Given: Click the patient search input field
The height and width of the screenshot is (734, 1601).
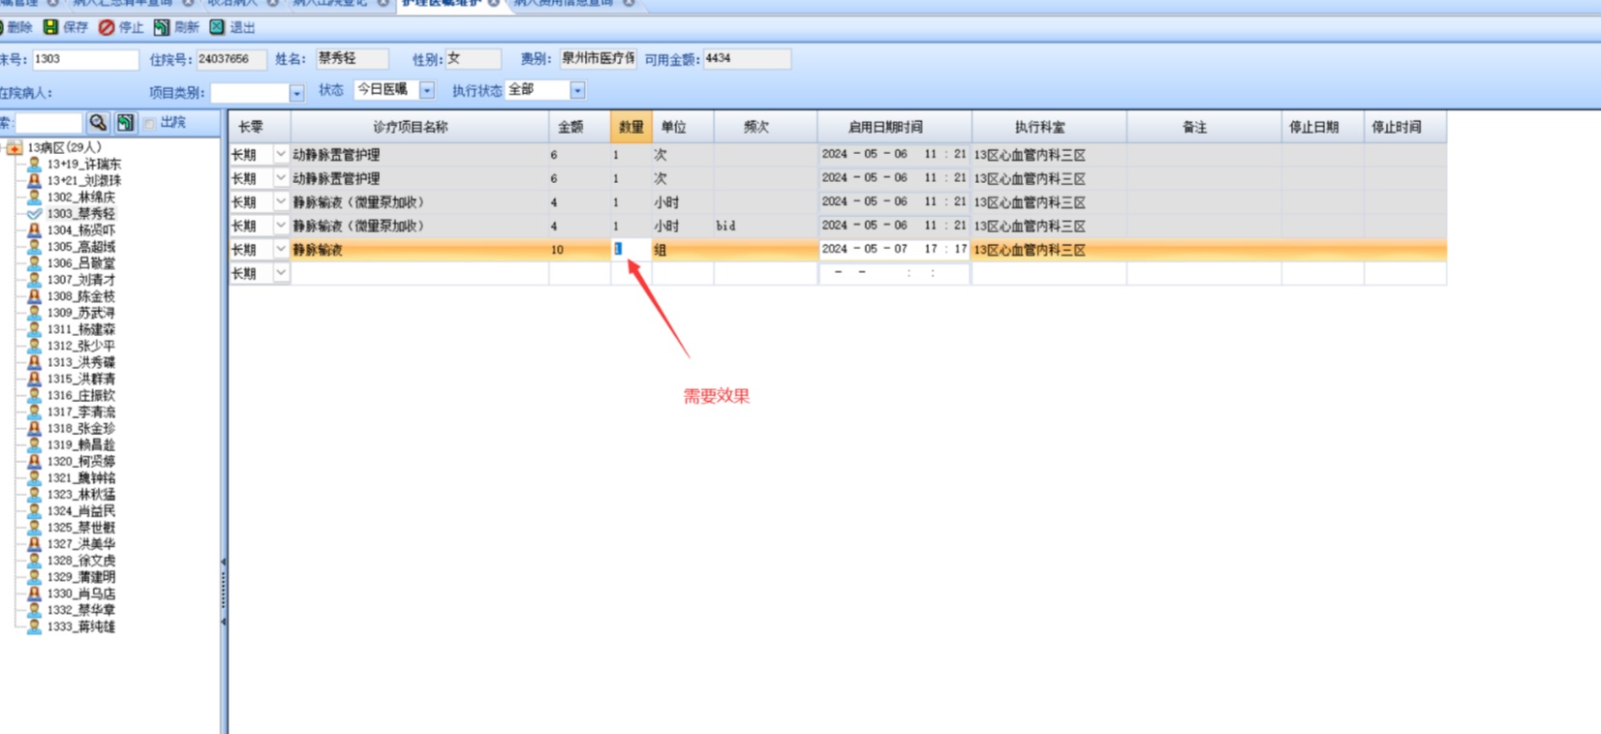Looking at the screenshot, I should [48, 123].
